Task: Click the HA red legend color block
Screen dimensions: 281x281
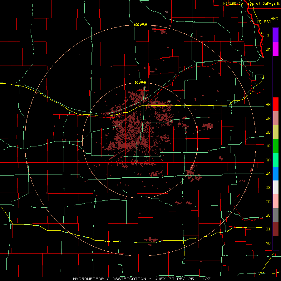Action: coord(276,104)
